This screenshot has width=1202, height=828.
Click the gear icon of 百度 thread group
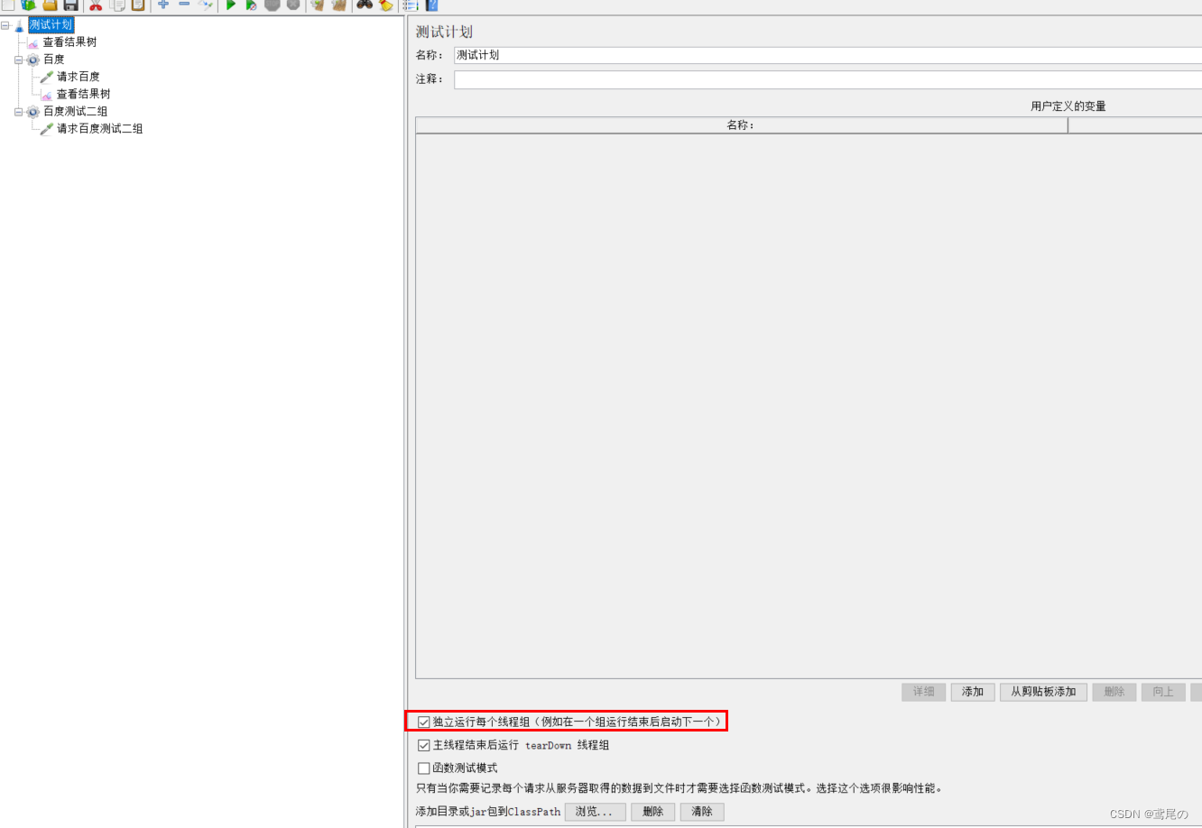pyautogui.click(x=33, y=60)
